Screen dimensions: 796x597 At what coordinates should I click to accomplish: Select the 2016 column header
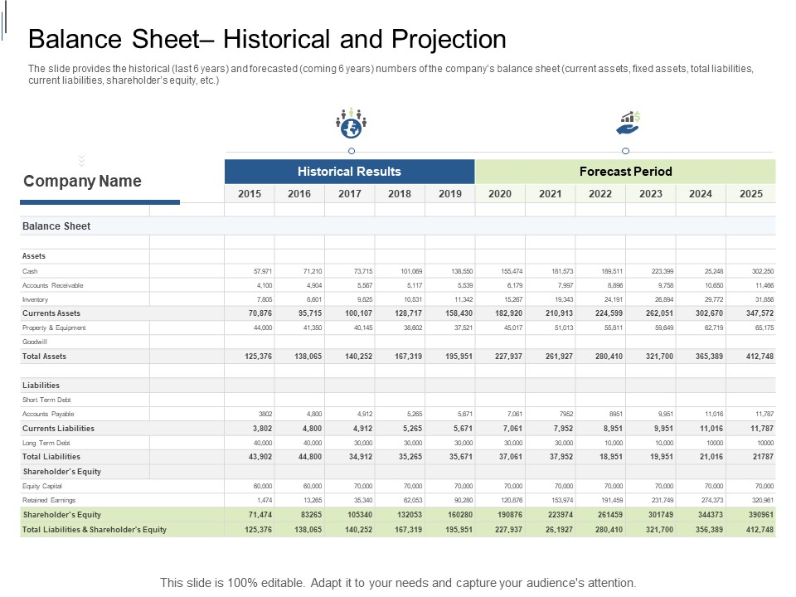point(299,193)
